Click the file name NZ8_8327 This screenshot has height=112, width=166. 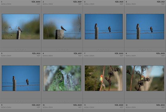pos(36,105)
